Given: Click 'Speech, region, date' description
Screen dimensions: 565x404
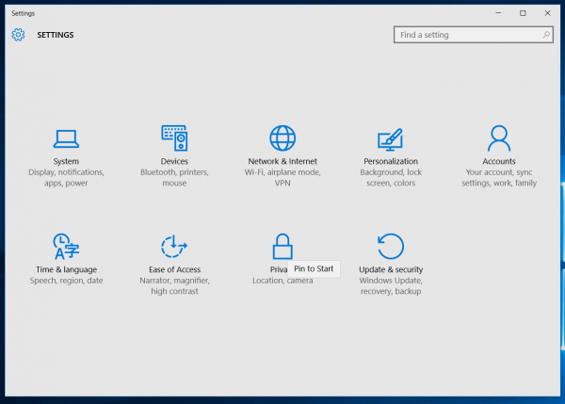Looking at the screenshot, I should pyautogui.click(x=66, y=281).
